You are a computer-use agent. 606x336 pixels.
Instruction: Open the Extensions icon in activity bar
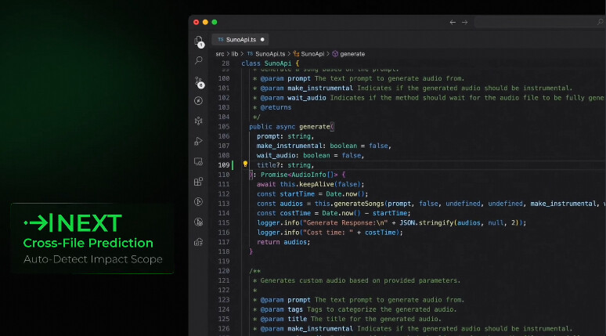coord(198,182)
